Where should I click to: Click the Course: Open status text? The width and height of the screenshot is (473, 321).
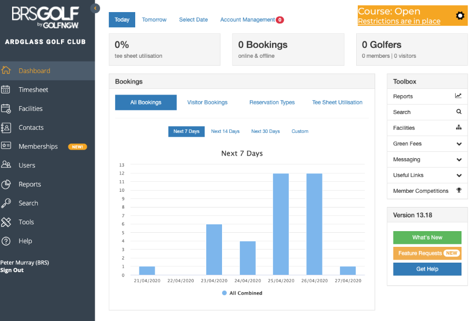click(x=389, y=11)
